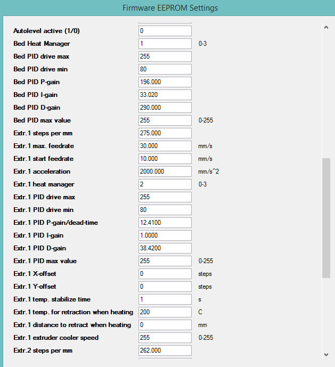The height and width of the screenshot is (367, 335).
Task: Edit Extr.1 PID P-gain/dead-time value
Action: tap(165, 223)
